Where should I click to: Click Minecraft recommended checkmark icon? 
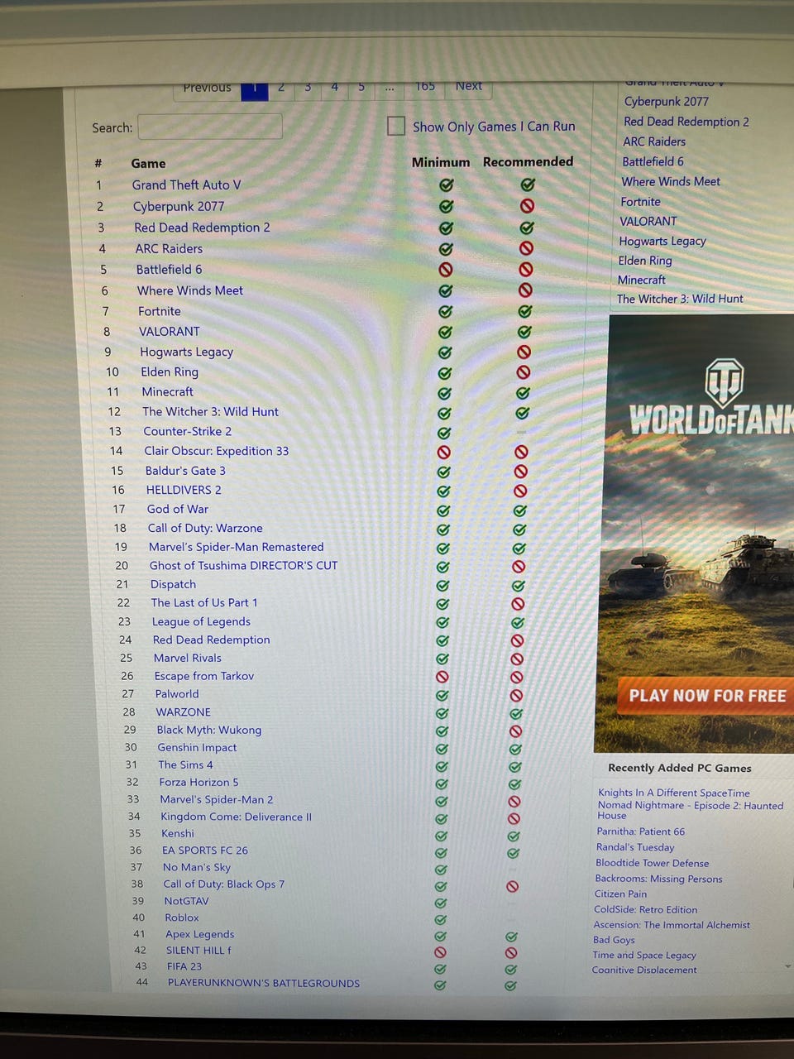point(523,393)
